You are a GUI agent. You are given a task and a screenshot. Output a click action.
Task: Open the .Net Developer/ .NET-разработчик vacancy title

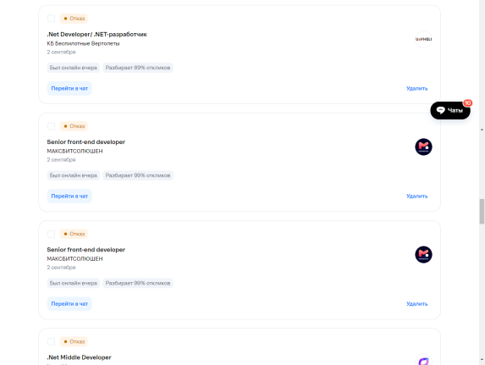[x=96, y=34]
